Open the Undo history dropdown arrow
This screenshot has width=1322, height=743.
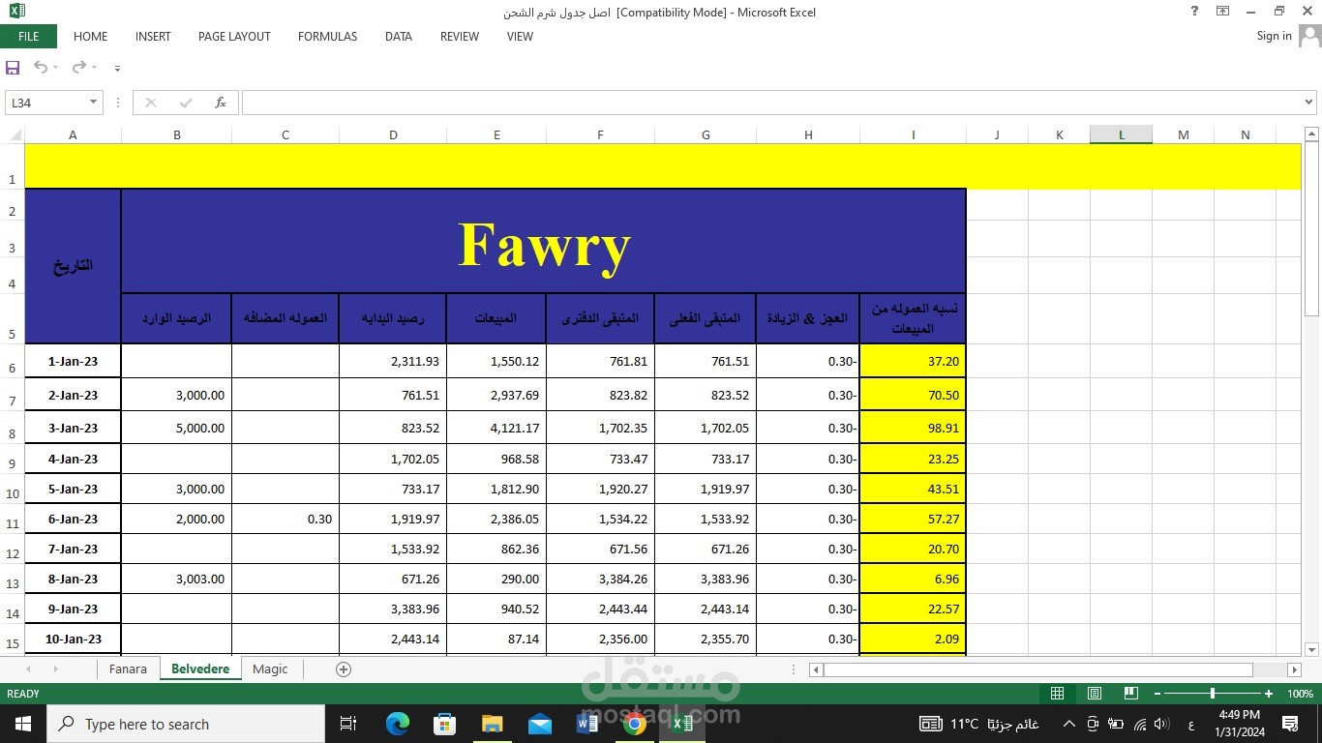pos(56,68)
